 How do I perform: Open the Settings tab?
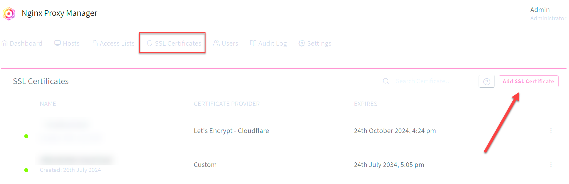coord(315,44)
